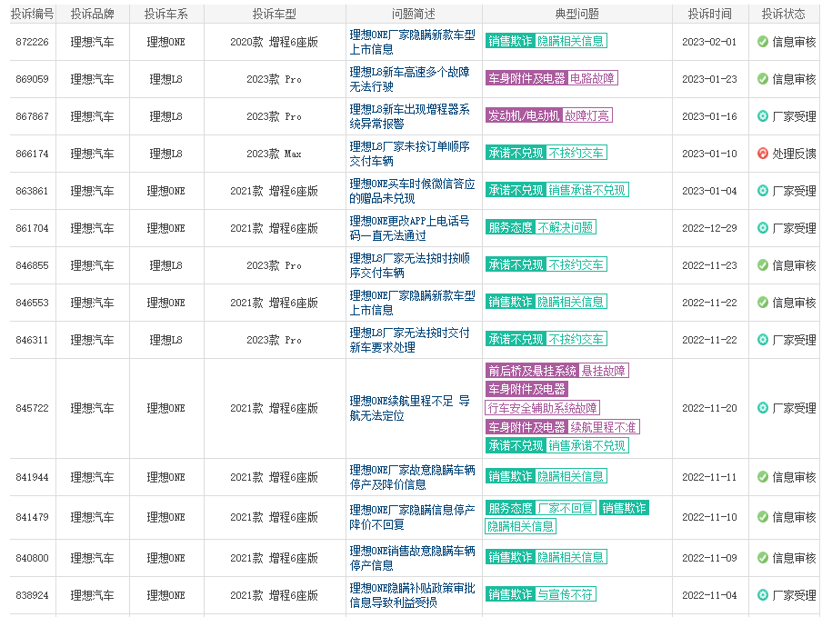This screenshot has height=617, width=832.
Task: Click 处理反馈 status text
Action: tap(794, 154)
